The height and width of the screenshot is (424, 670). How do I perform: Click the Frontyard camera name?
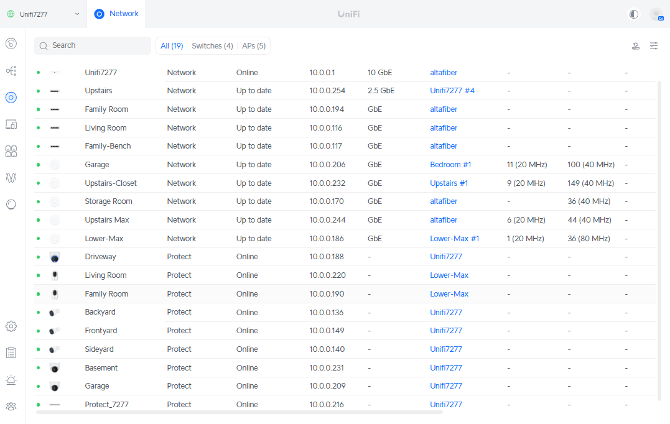pos(101,331)
